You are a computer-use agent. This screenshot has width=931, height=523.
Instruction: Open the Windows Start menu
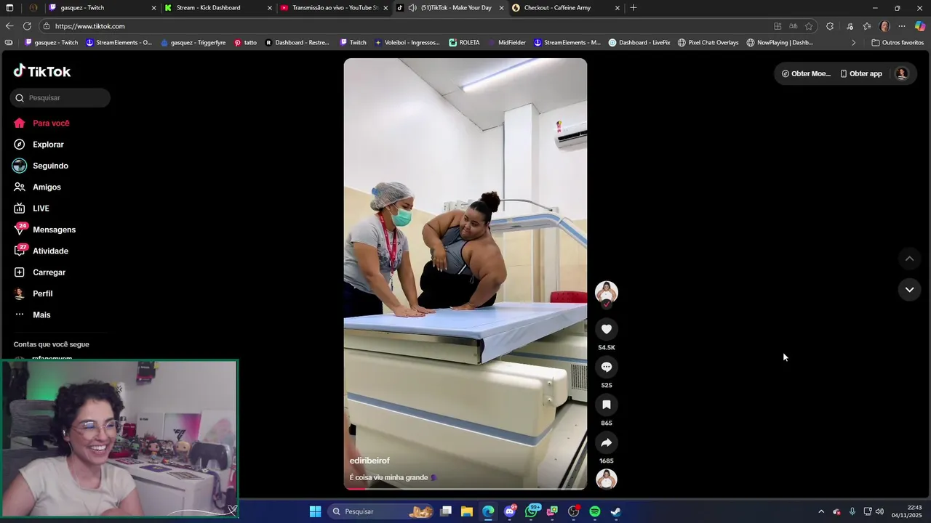pyautogui.click(x=315, y=511)
